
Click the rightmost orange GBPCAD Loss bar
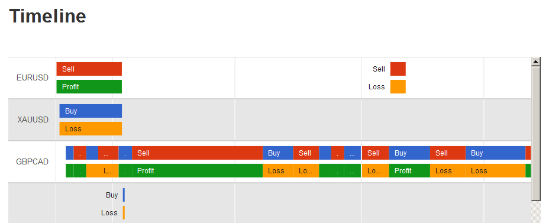click(495, 170)
